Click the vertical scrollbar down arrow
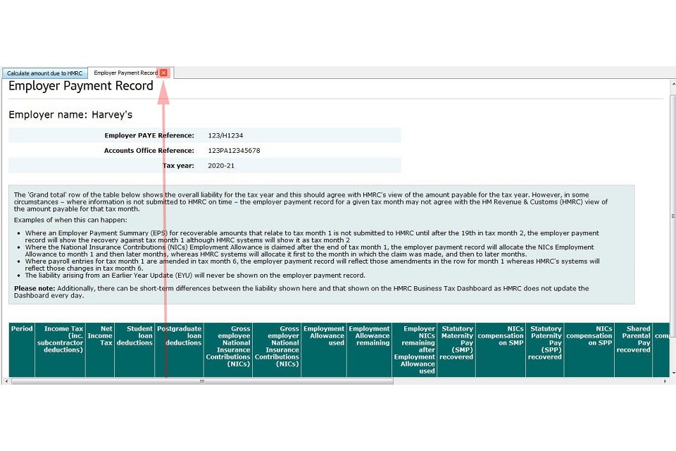Screen dimensions: 676x451 (x=673, y=372)
